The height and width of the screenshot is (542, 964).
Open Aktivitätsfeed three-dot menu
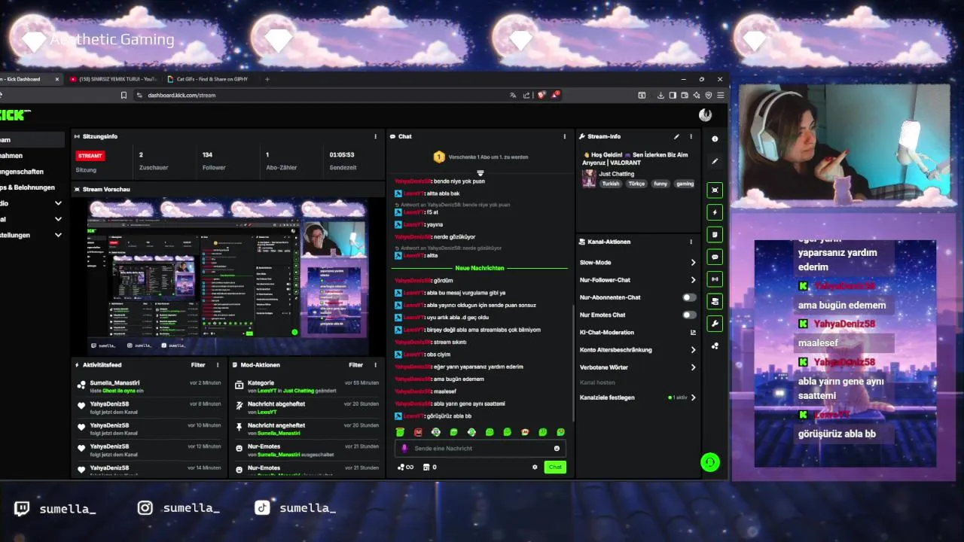tap(218, 365)
